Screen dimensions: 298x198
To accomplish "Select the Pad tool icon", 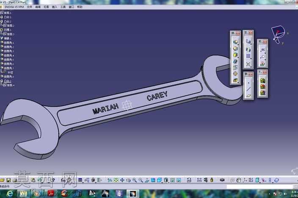I will pos(235,42).
